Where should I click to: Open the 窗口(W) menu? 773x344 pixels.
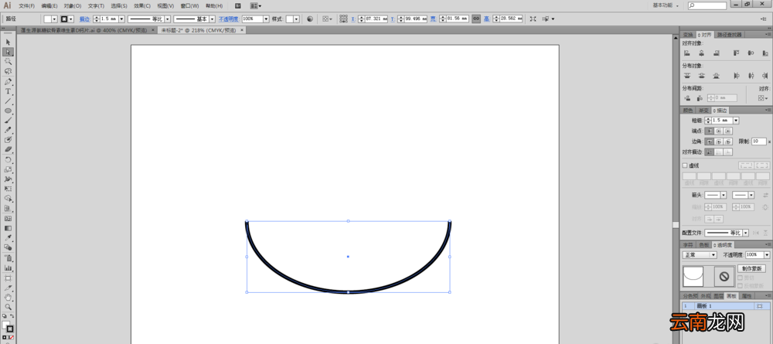190,6
